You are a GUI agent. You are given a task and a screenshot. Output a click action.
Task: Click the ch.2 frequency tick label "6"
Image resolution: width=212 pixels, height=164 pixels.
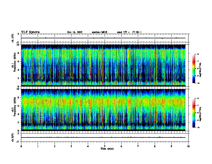(x=18, y=106)
